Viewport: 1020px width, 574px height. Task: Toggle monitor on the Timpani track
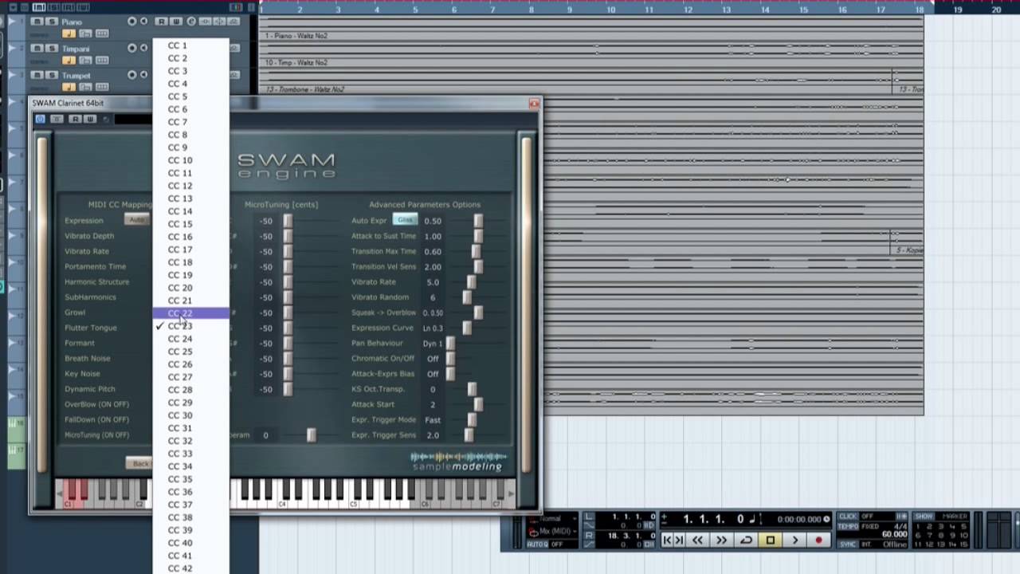pyautogui.click(x=143, y=48)
